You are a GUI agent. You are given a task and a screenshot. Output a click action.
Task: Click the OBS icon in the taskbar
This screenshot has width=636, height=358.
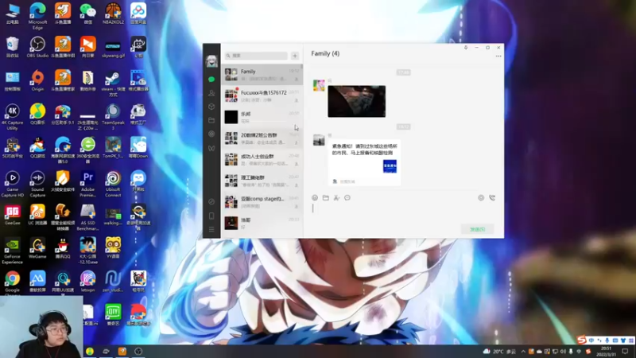(138, 352)
